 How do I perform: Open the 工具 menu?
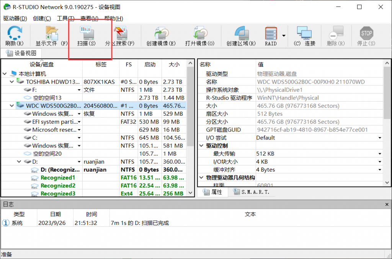[x=65, y=18]
